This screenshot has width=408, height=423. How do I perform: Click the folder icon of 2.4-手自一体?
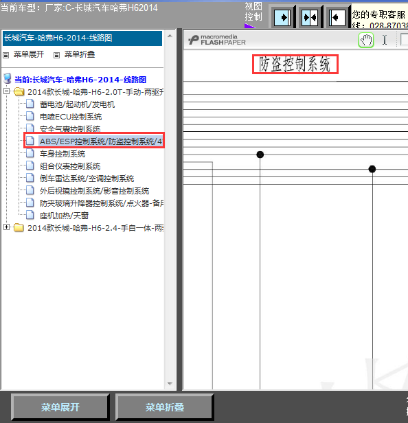click(x=19, y=228)
